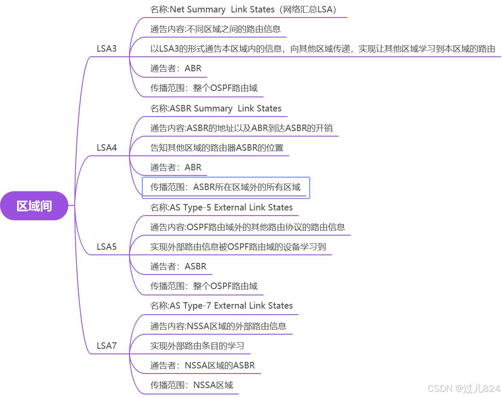Select node 通告内容:OSPF路由域外的其他路由协议的路由信息
502x397 pixels.
point(247,227)
